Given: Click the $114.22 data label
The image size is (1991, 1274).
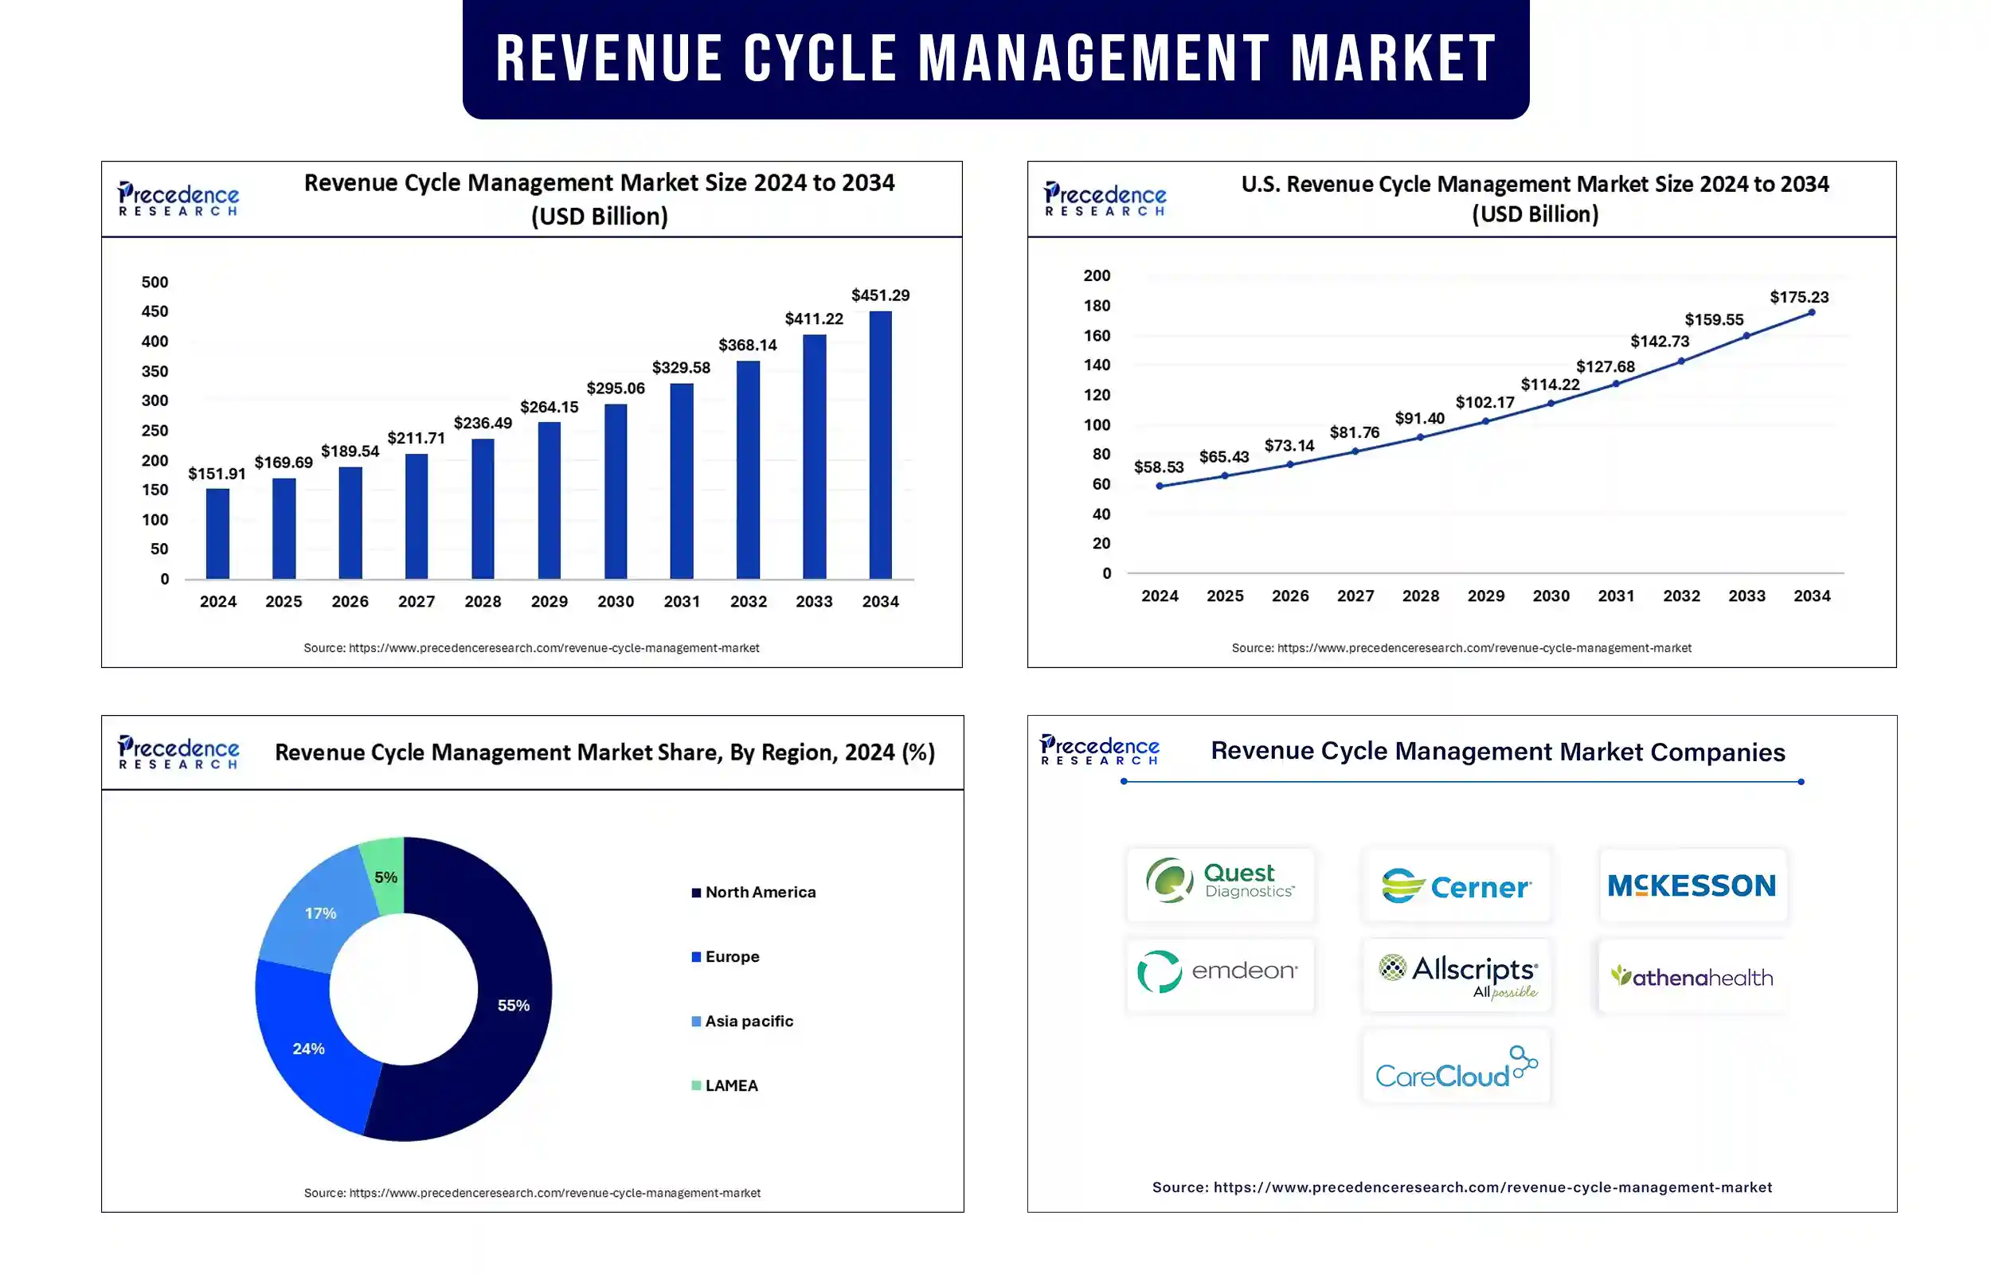Looking at the screenshot, I should pos(1550,385).
